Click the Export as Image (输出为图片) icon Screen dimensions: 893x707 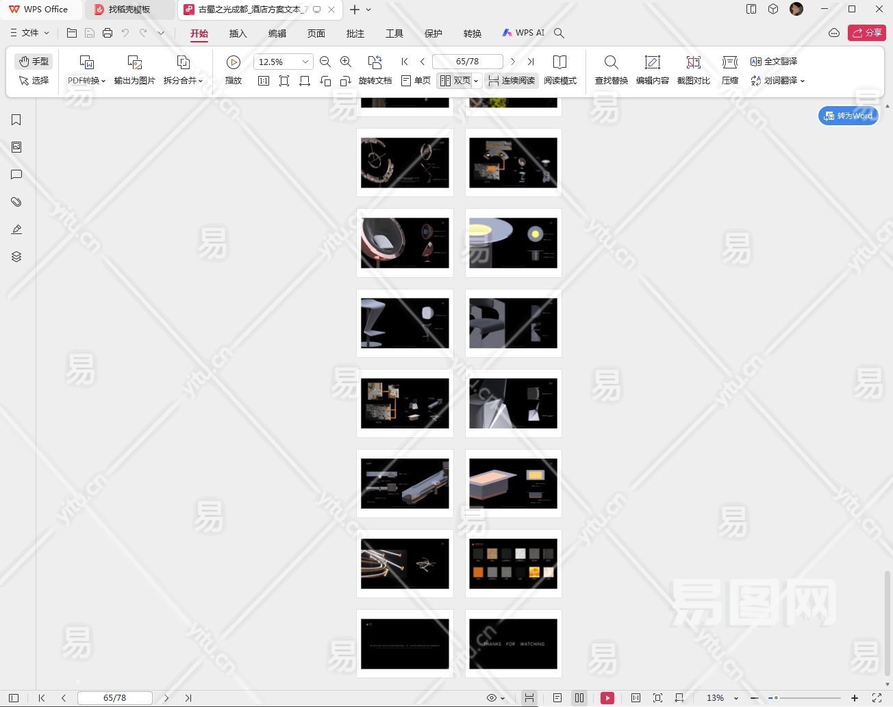(x=134, y=62)
